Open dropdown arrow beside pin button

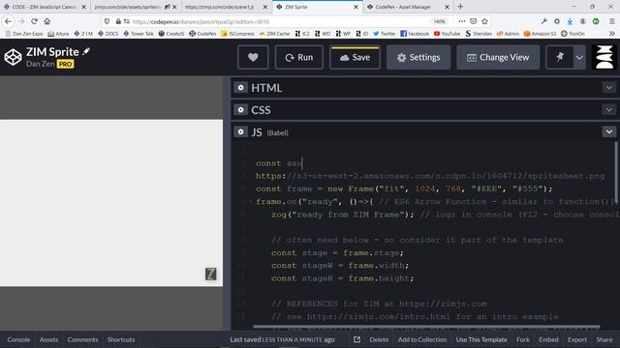pos(579,57)
